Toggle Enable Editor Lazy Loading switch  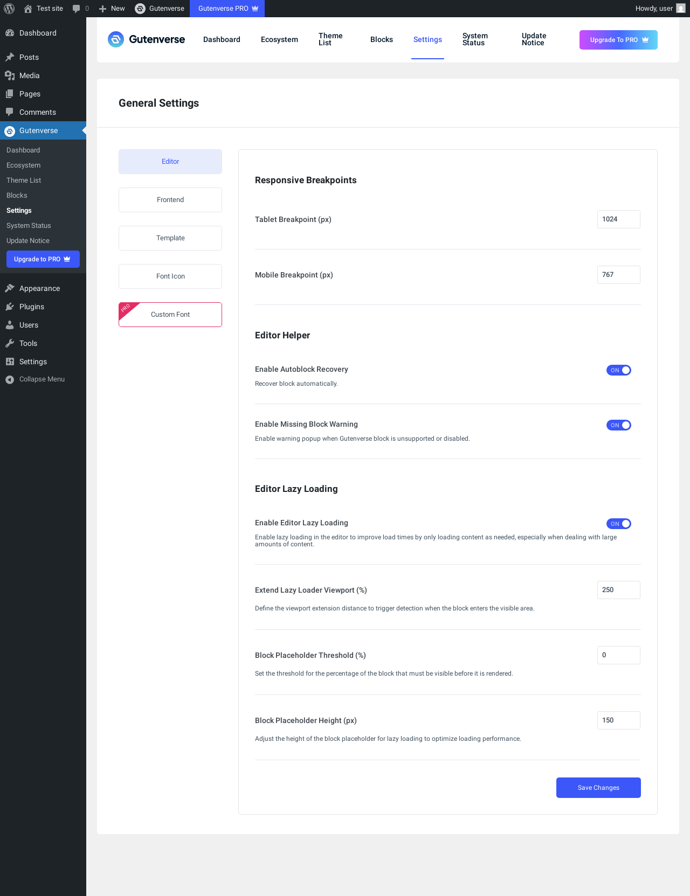pos(619,524)
